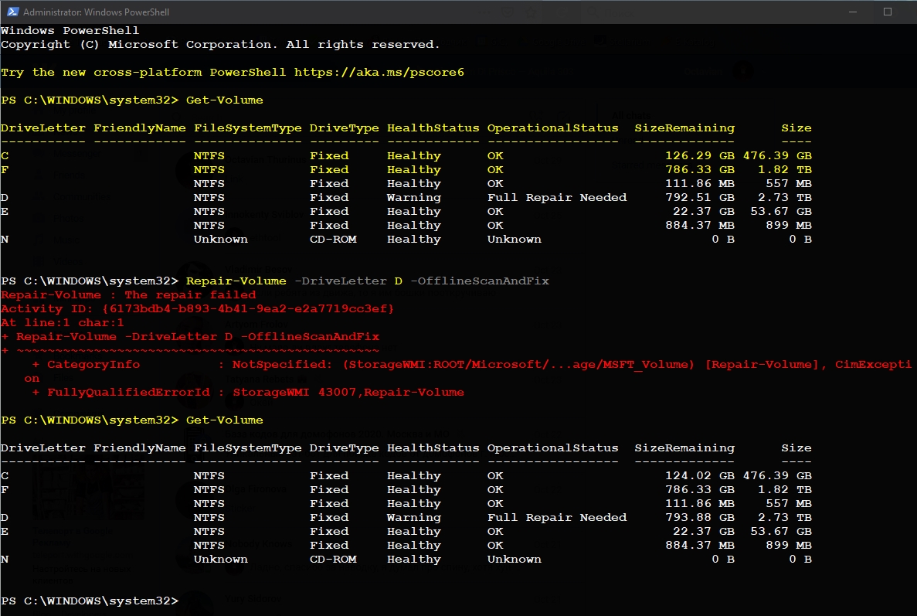Click the 'Administrator: Windows PowerShell' window title
The height and width of the screenshot is (616, 917).
(x=97, y=12)
